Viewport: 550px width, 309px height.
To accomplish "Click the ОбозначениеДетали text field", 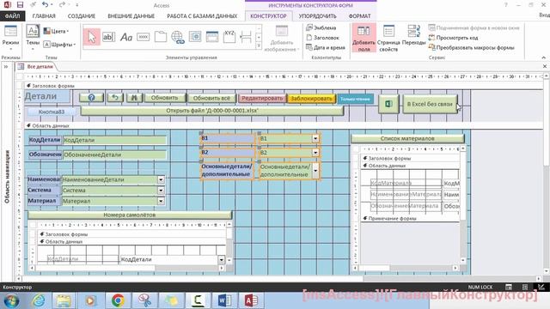I will point(114,154).
